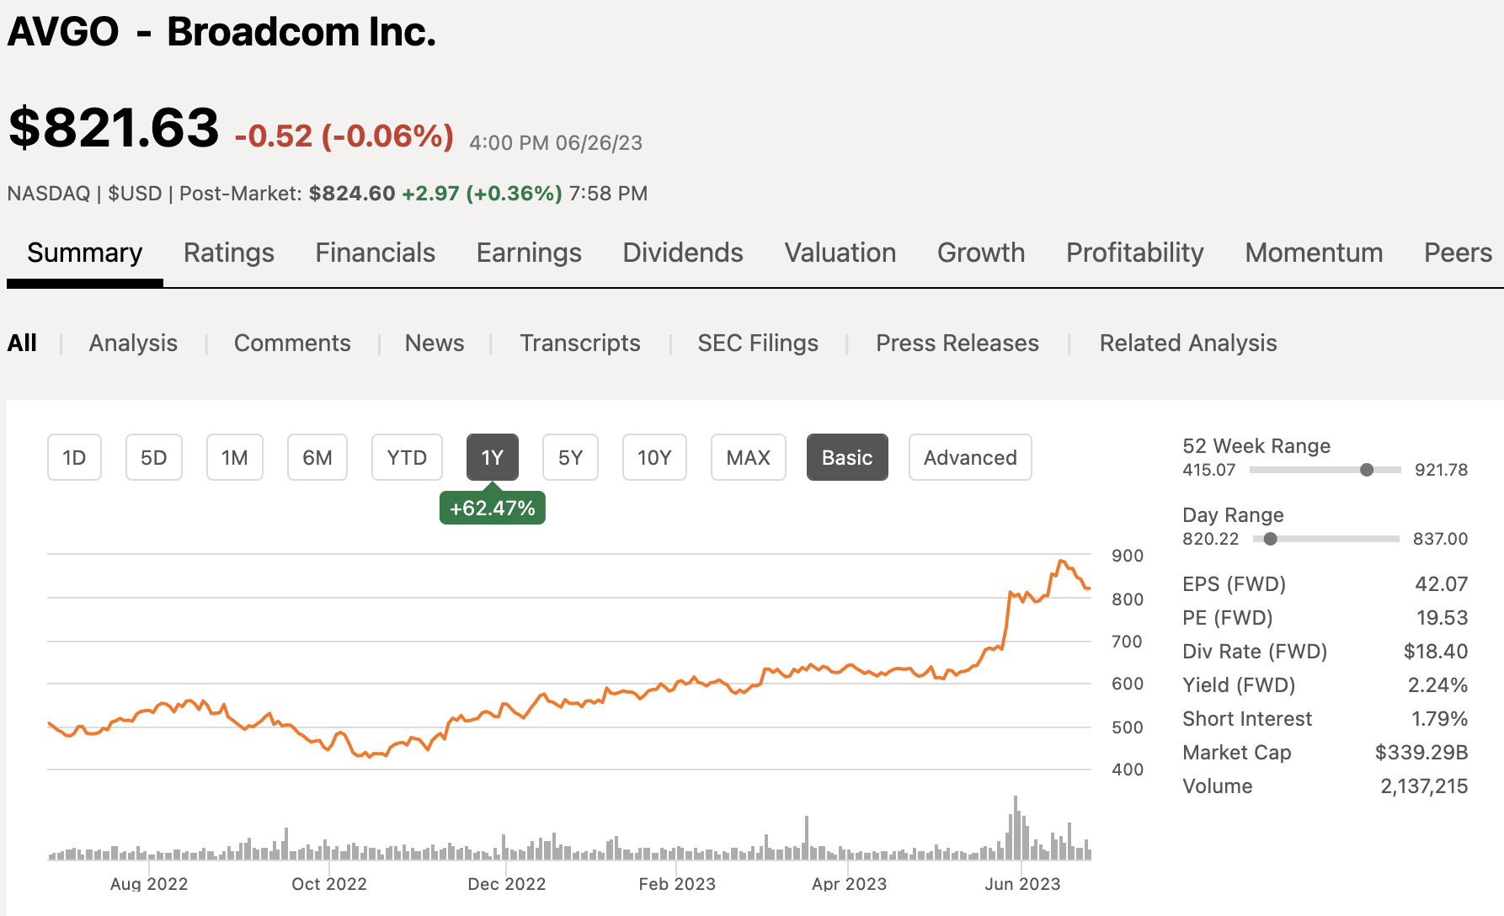Click the Yield (FWD) 2.24% value
The height and width of the screenshot is (916, 1504).
coord(1438,684)
